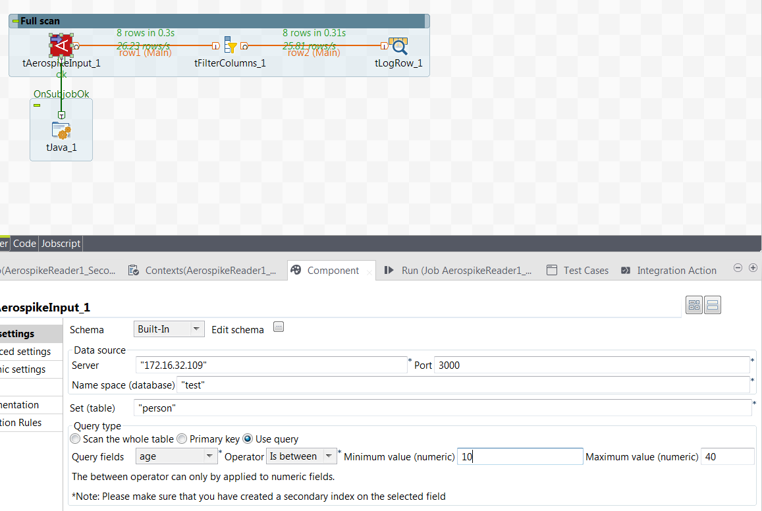This screenshot has width=762, height=511.
Task: Select the tFilterColumns_1 component icon
Action: pos(231,45)
